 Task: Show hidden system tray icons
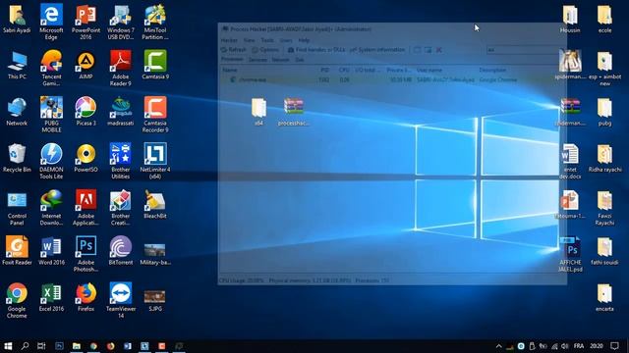coord(498,346)
